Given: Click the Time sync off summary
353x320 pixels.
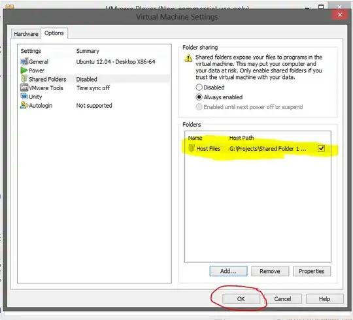Looking at the screenshot, I should pos(93,88).
